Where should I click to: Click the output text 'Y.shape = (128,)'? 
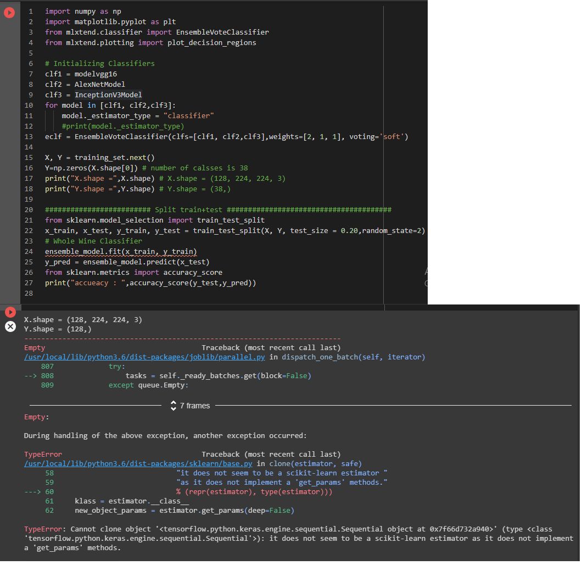58,329
